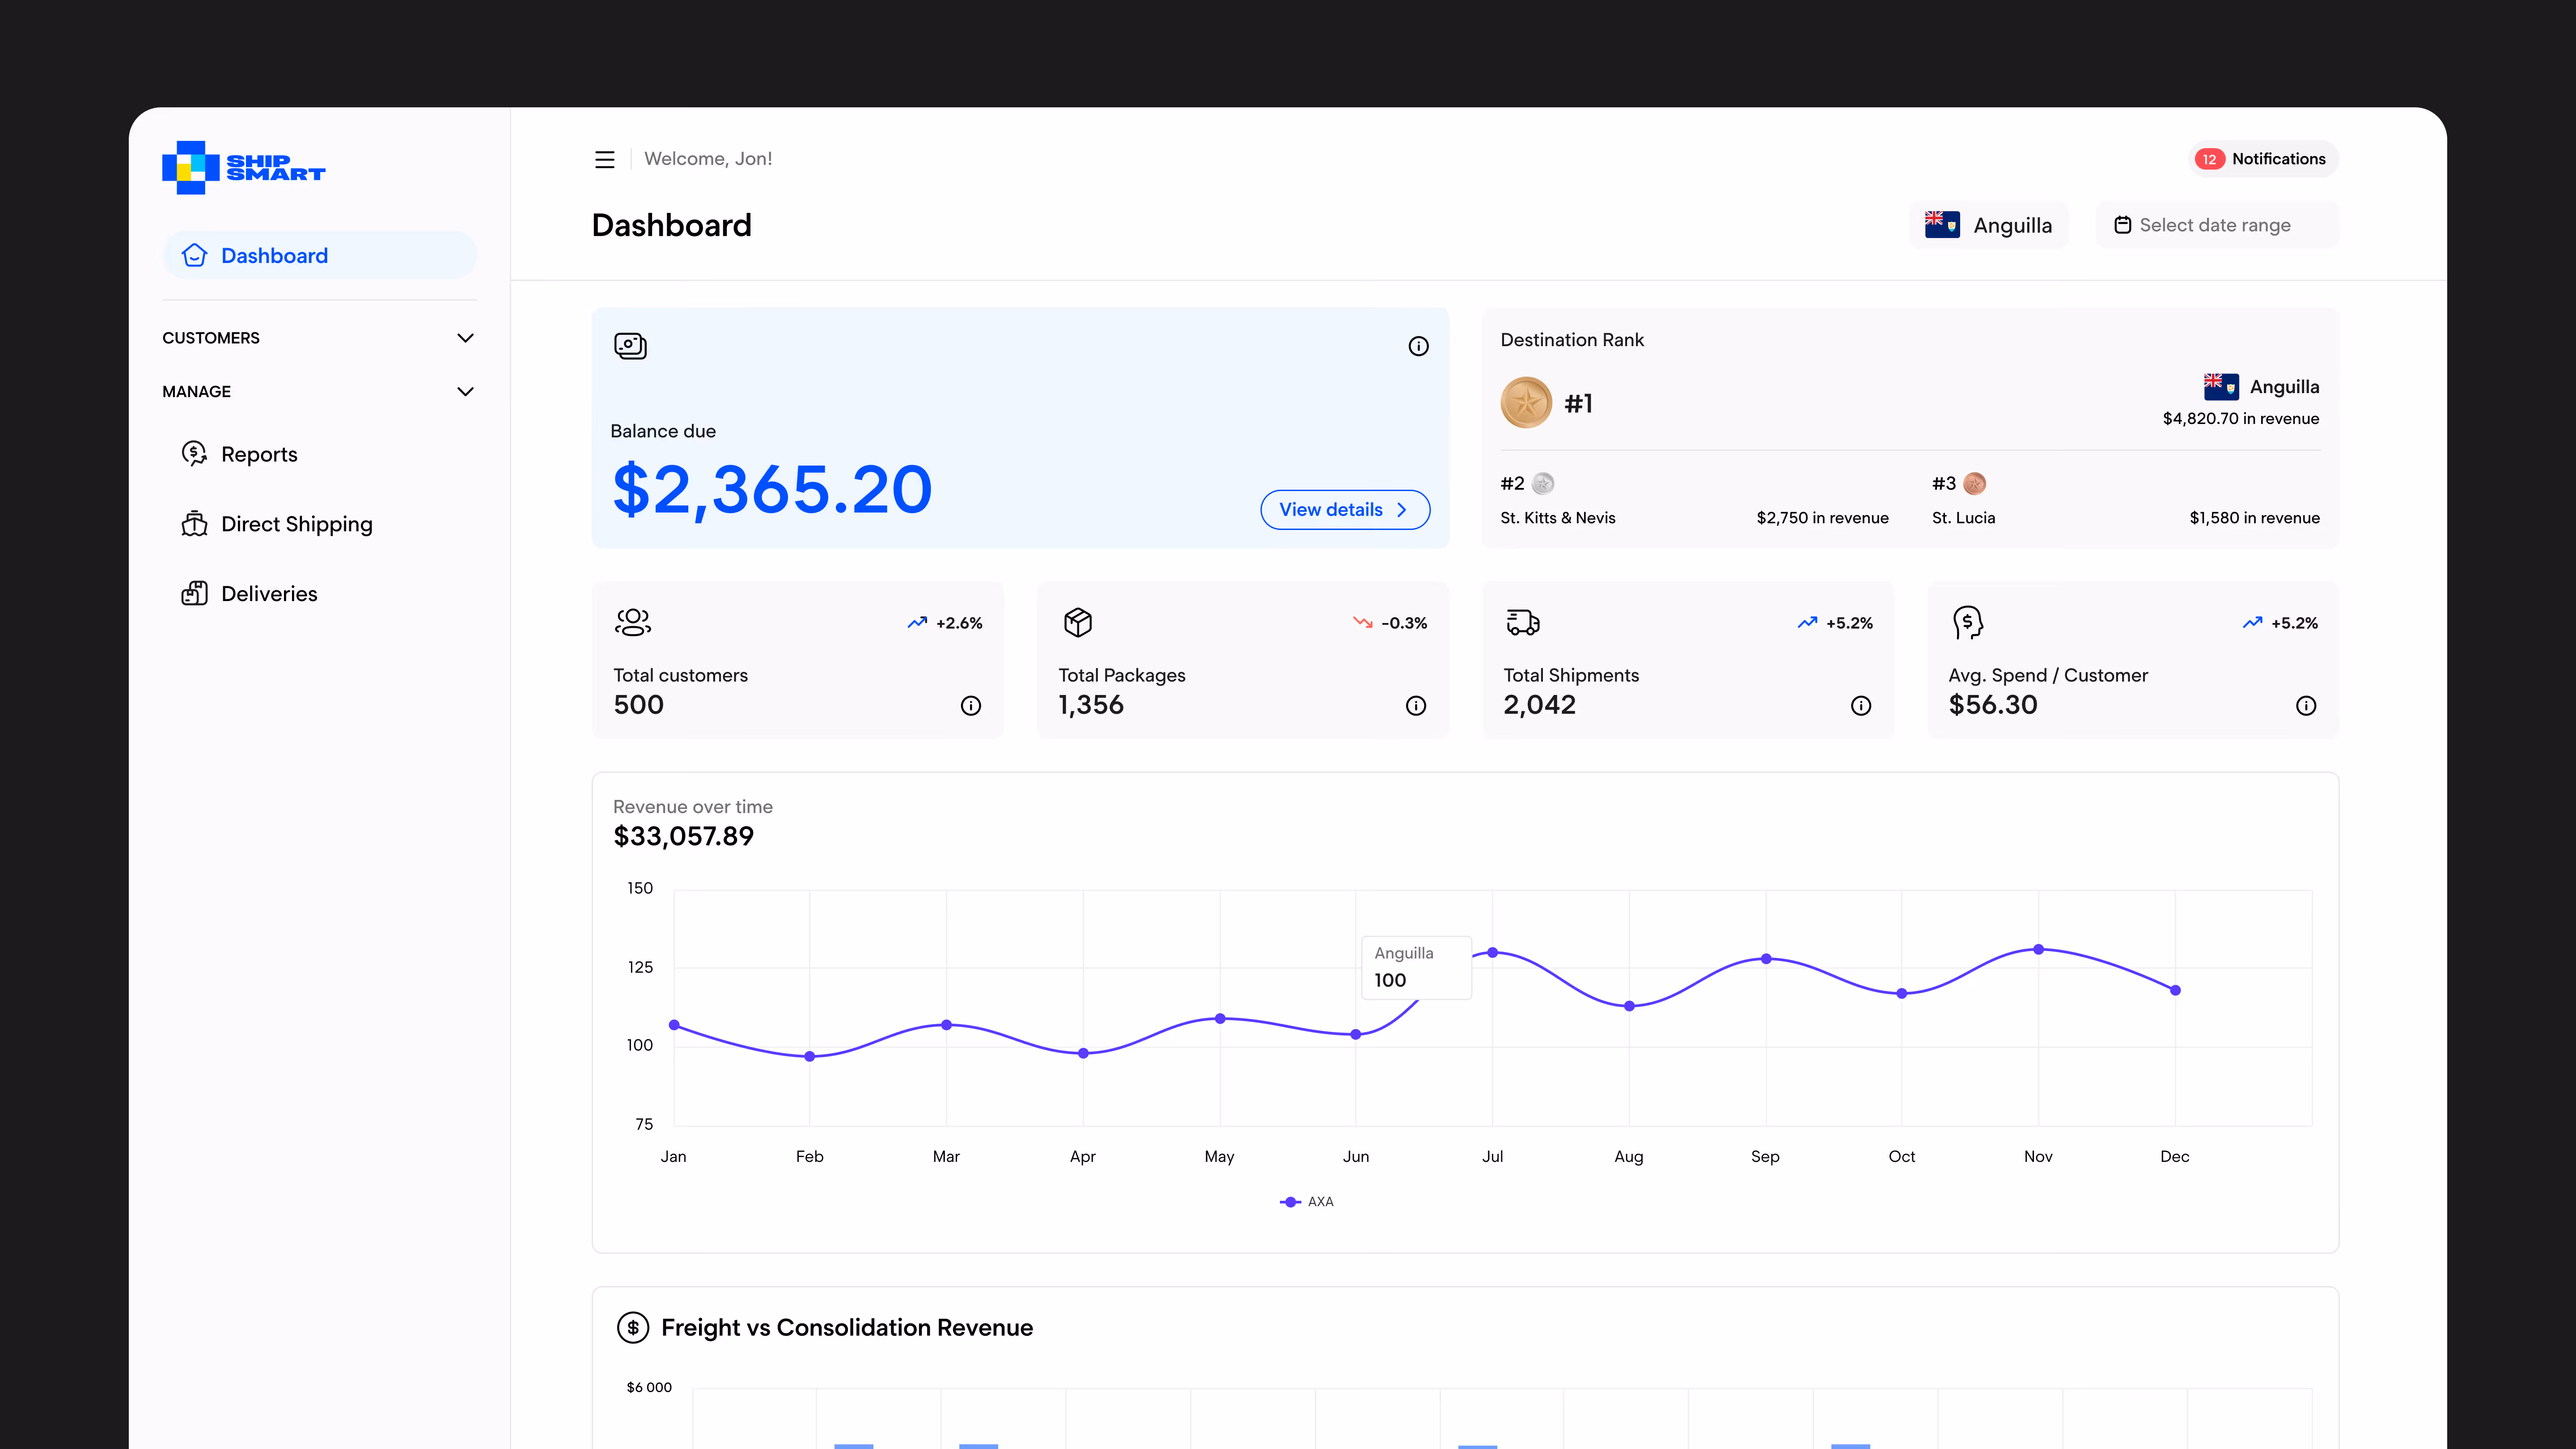The width and height of the screenshot is (2576, 1449).
Task: Open the Notifications button
Action: 2262,159
